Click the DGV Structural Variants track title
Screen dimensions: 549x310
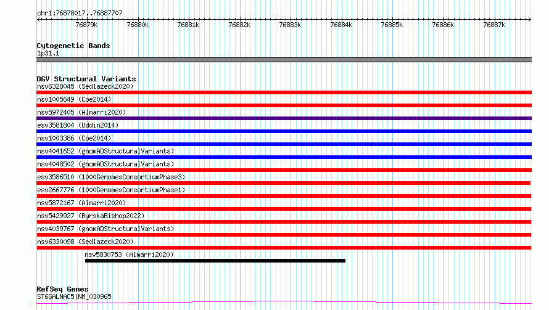tap(86, 79)
